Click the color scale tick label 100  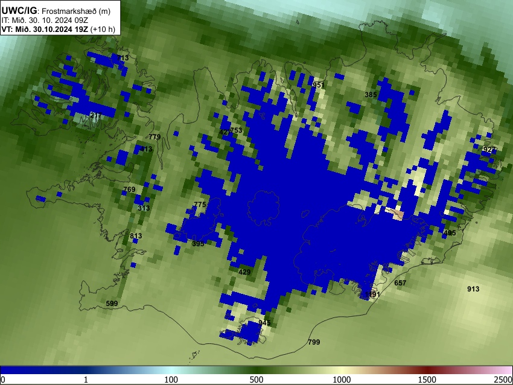coord(171,380)
